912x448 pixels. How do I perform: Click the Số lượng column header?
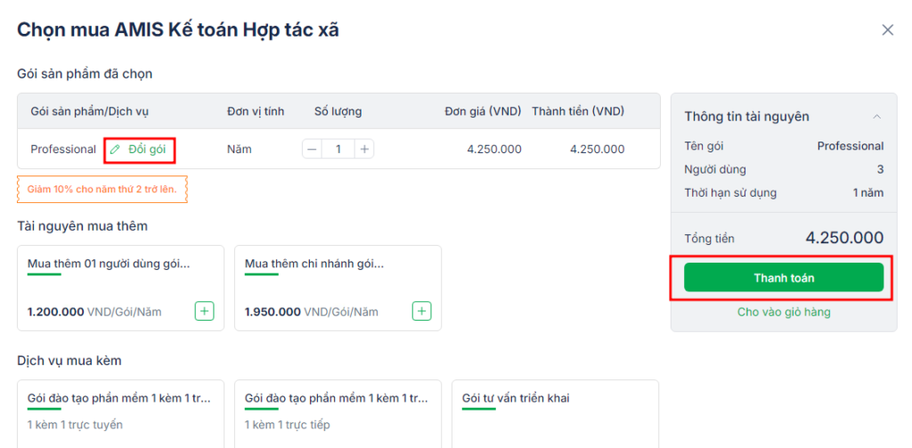pos(338,111)
